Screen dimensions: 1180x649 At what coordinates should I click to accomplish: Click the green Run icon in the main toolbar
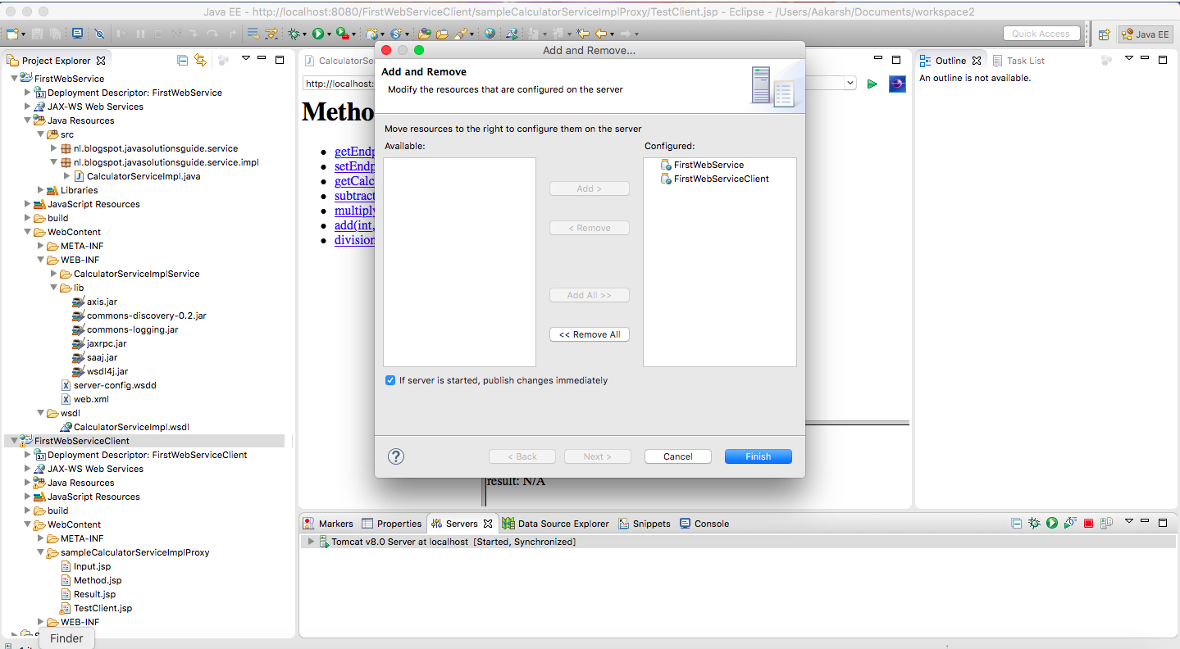[x=317, y=34]
